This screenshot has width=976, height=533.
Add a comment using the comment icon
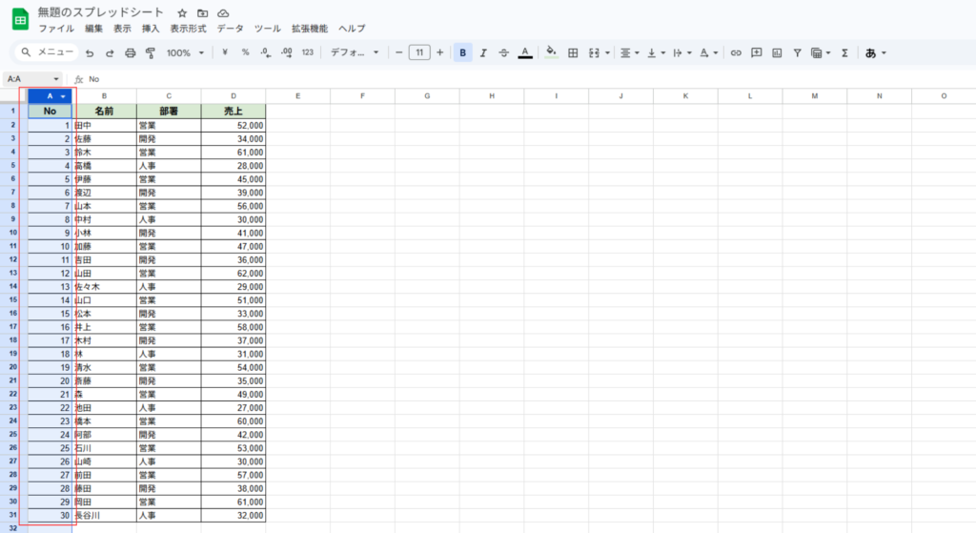[757, 53]
